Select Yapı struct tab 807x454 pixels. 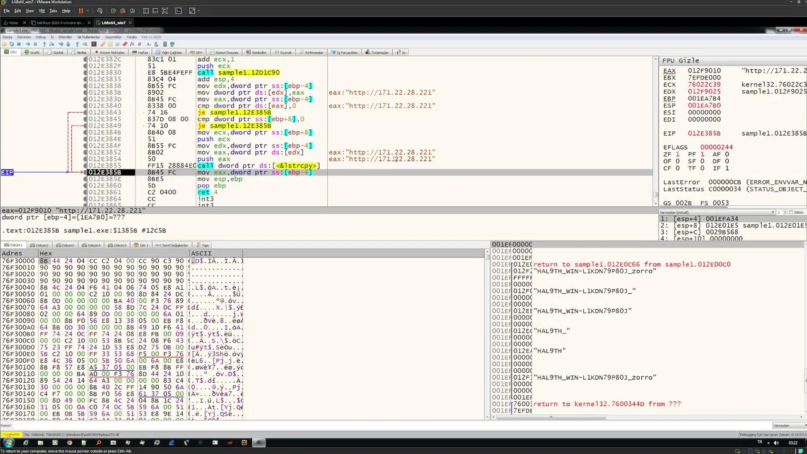(202, 245)
